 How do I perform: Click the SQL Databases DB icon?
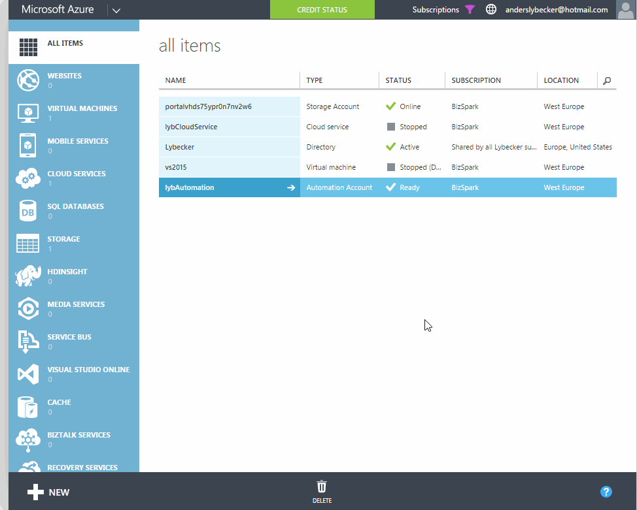click(28, 211)
